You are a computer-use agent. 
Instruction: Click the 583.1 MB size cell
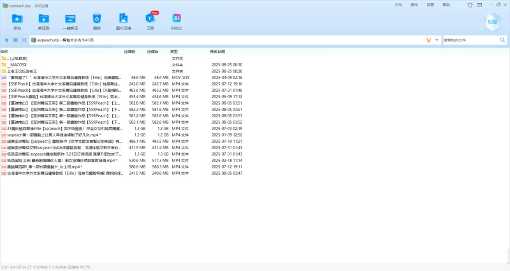tap(137, 122)
